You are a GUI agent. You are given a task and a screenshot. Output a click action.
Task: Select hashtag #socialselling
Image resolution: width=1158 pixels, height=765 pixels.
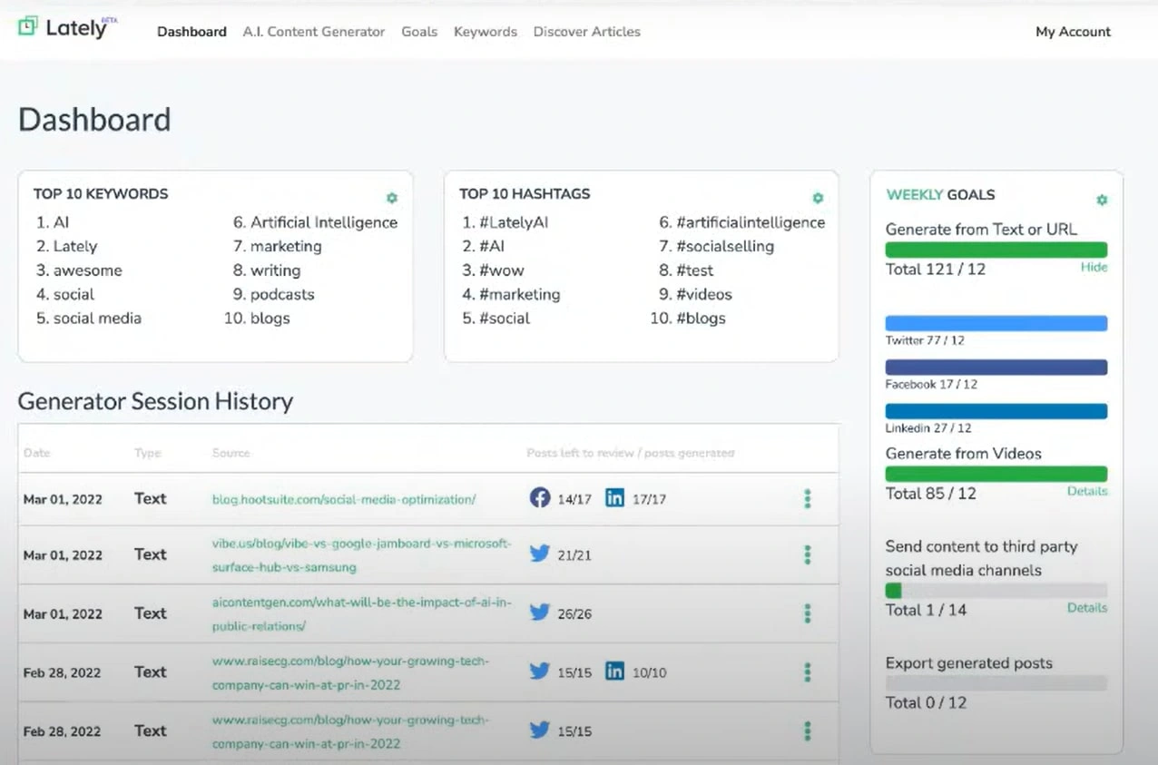725,247
